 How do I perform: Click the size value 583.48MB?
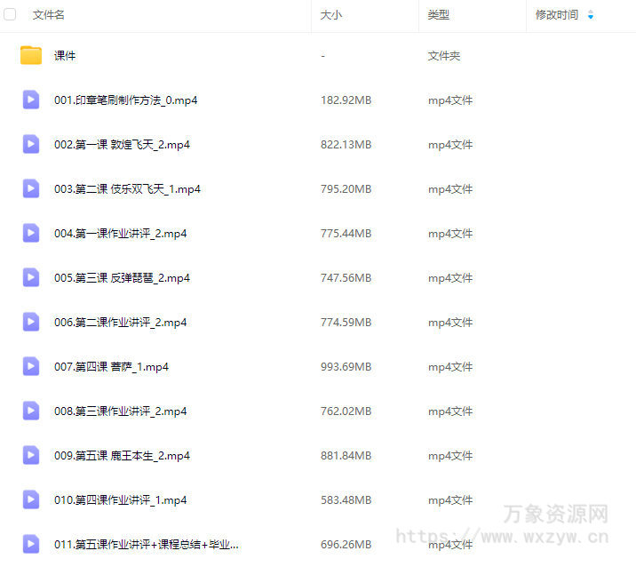[x=346, y=500]
